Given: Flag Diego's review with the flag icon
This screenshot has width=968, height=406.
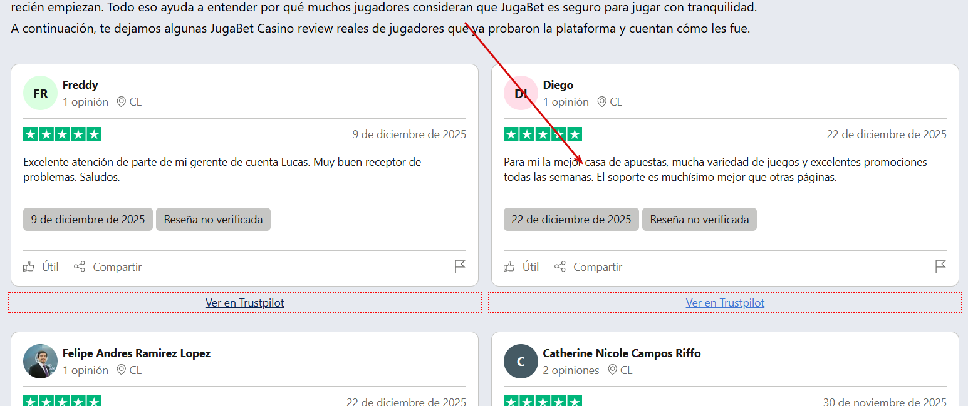Looking at the screenshot, I should (x=940, y=266).
